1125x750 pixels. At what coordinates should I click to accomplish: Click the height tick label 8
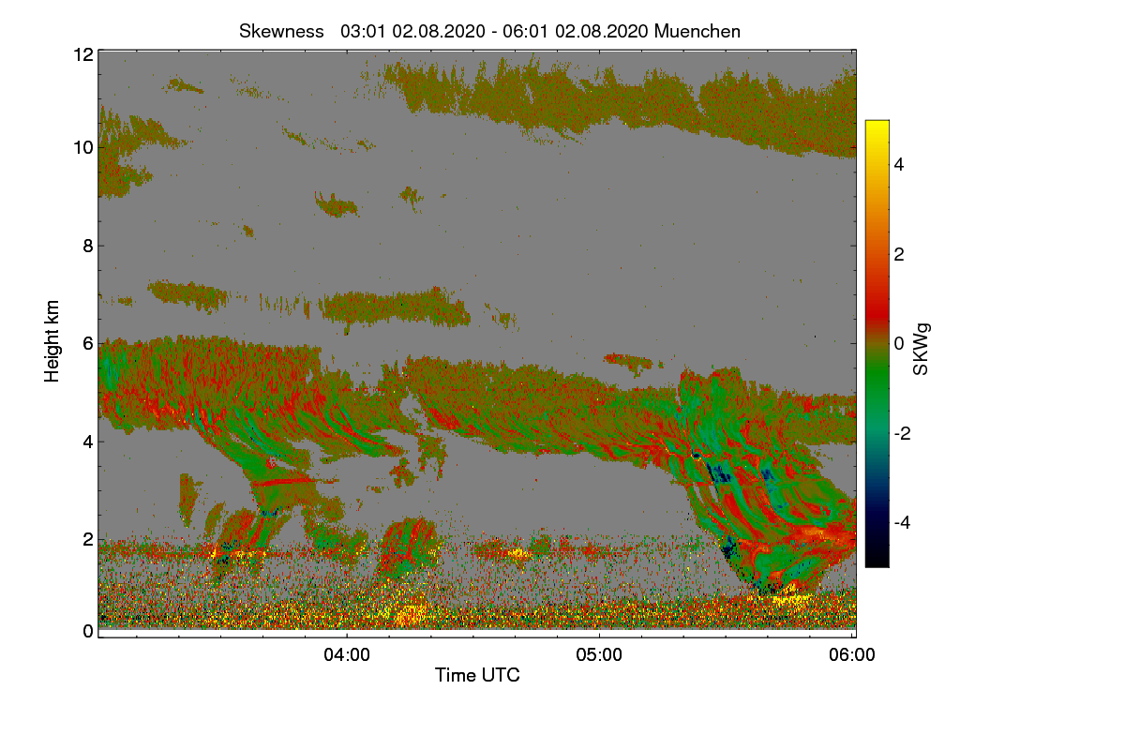(88, 246)
